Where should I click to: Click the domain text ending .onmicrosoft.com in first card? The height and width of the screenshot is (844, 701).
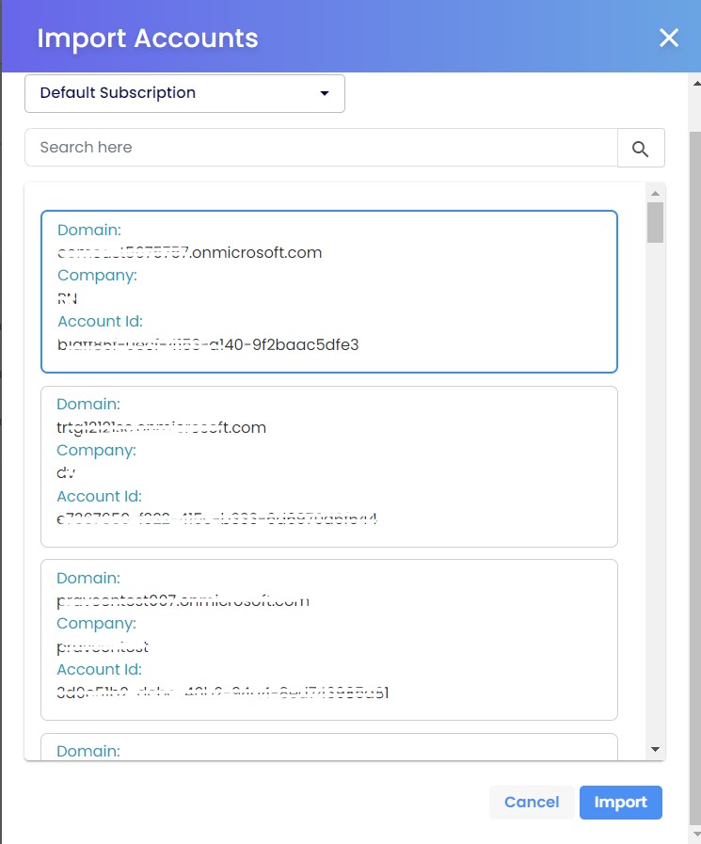tap(189, 252)
